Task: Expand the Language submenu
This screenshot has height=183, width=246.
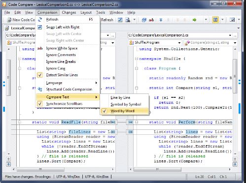Action: click(68, 83)
